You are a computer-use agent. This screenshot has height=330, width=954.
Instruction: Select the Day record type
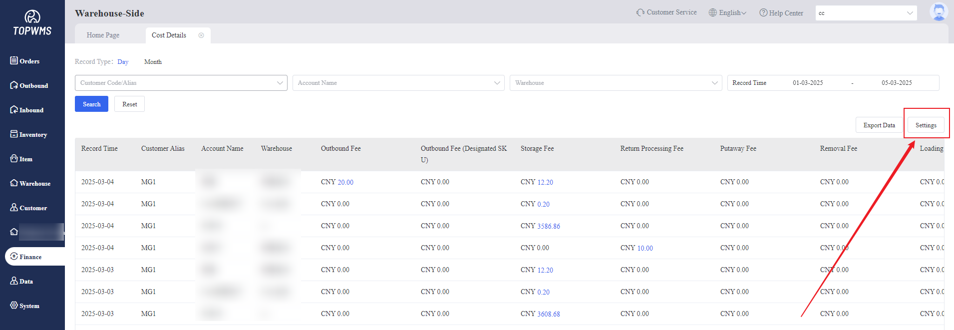click(123, 62)
